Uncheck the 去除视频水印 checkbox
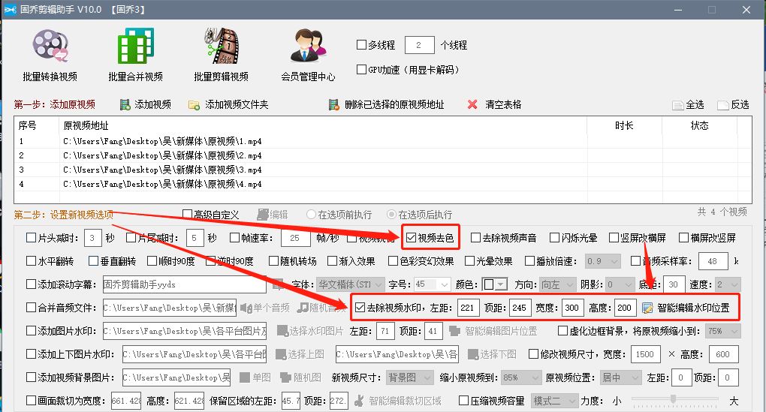Image resolution: width=766 pixels, height=412 pixels. [360, 308]
